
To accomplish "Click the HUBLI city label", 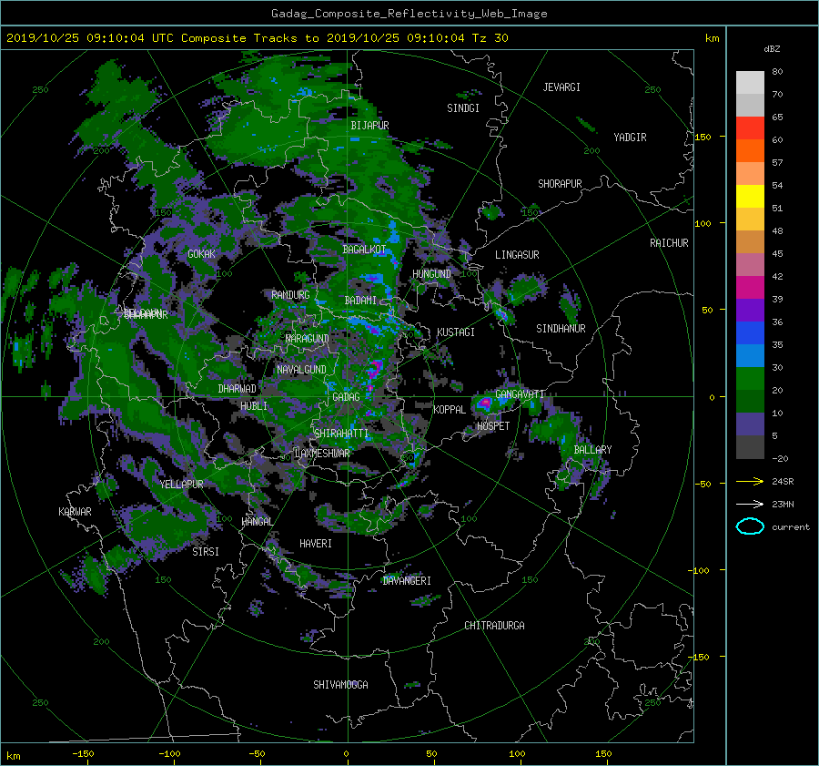I will click(253, 405).
